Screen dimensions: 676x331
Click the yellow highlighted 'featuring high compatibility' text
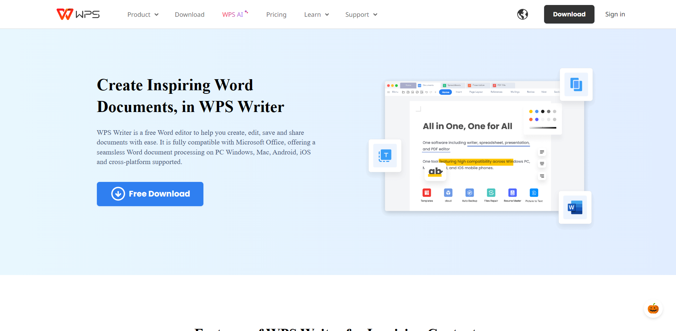(476, 162)
